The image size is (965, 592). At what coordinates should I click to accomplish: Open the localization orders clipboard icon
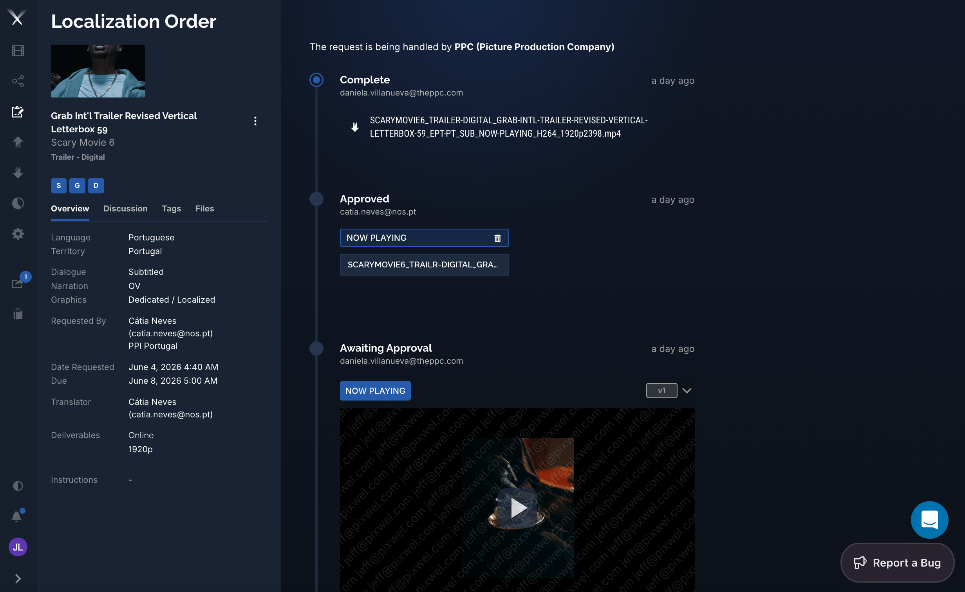tap(18, 112)
